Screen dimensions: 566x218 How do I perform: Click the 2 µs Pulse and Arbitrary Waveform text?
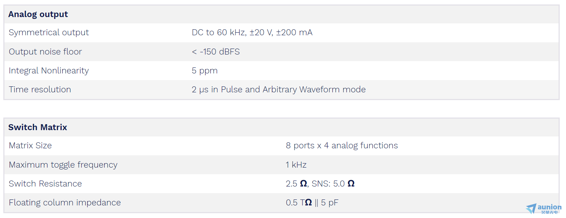point(279,90)
